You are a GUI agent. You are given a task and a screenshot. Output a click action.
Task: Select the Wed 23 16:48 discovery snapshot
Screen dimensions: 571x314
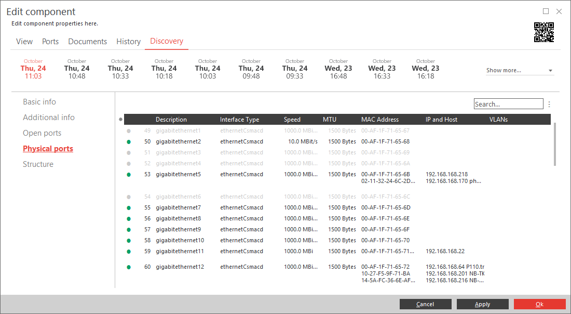point(338,69)
